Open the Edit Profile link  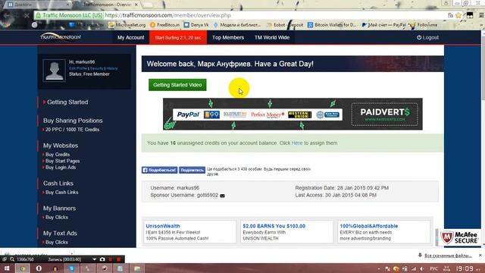tap(78, 68)
